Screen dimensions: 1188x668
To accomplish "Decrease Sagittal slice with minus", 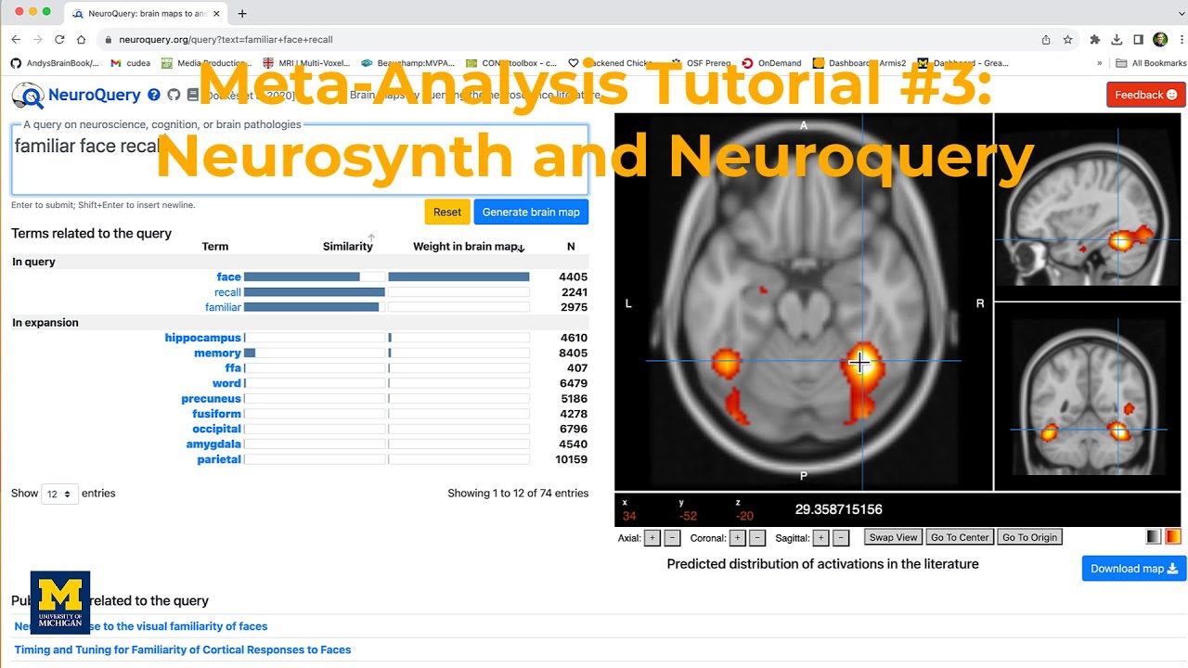I will pyautogui.click(x=841, y=538).
